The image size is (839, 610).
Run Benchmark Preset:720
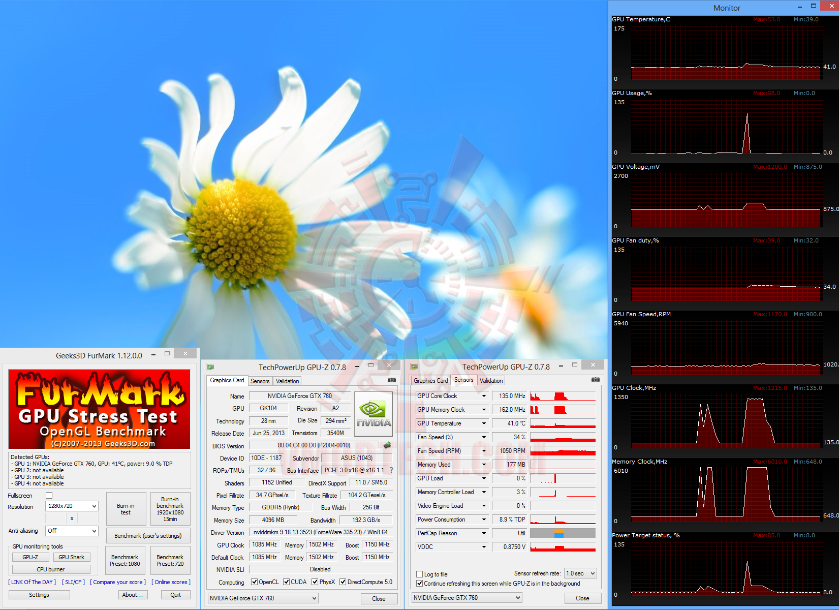tap(170, 560)
